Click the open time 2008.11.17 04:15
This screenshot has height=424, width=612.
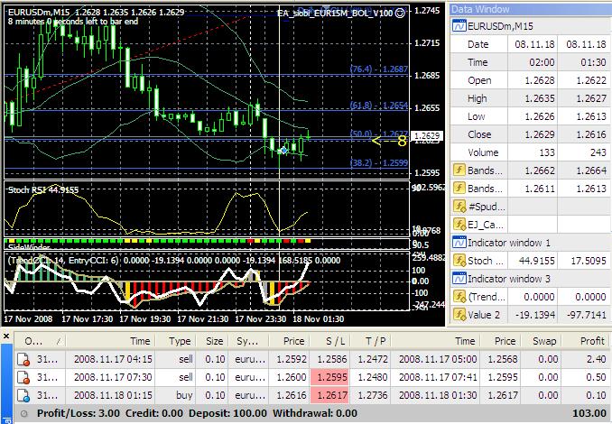[x=113, y=359]
